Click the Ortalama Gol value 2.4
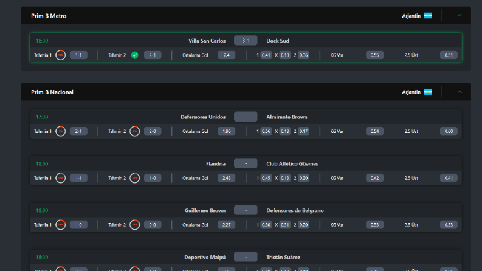 [227, 55]
